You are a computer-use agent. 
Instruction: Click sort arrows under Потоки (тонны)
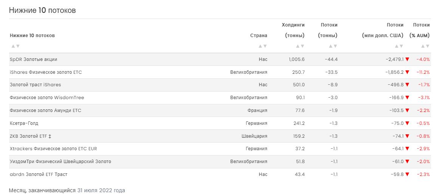pyautogui.click(x=333, y=46)
